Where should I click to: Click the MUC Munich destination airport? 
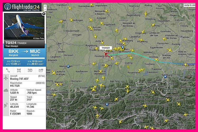pyautogui.click(x=35, y=53)
